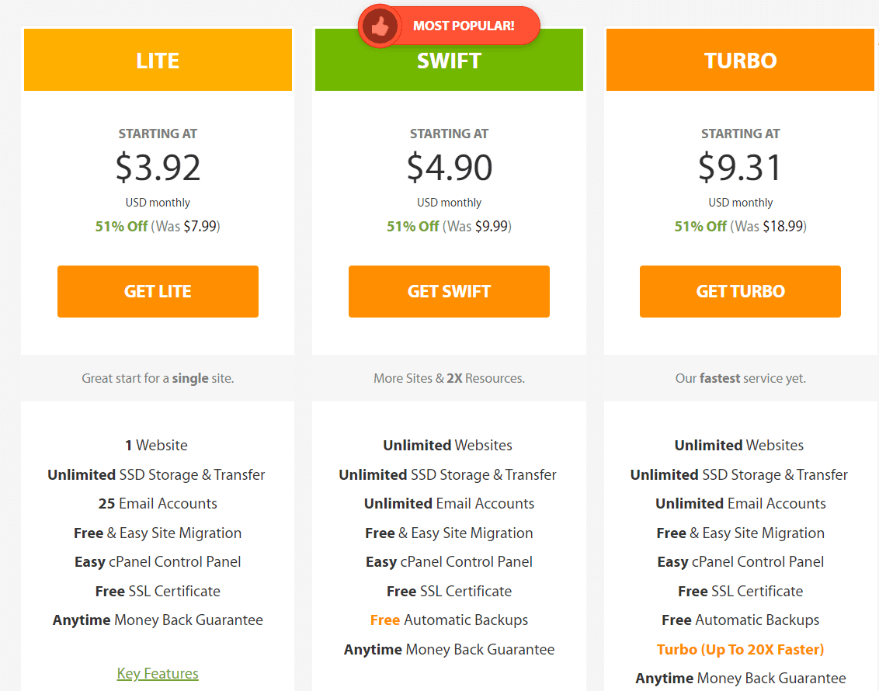Click '51% Off (Was $7.99)' discount text
879x691 pixels.
coord(158,227)
